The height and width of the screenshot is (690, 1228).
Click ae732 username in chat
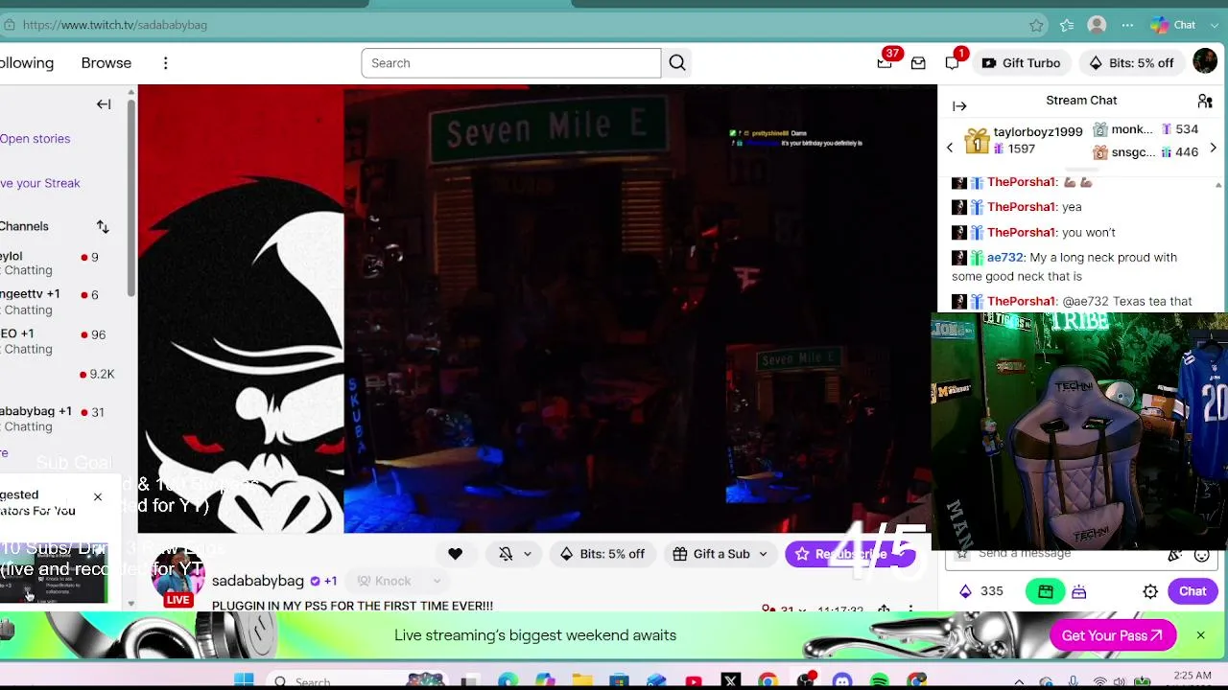coord(1005,258)
